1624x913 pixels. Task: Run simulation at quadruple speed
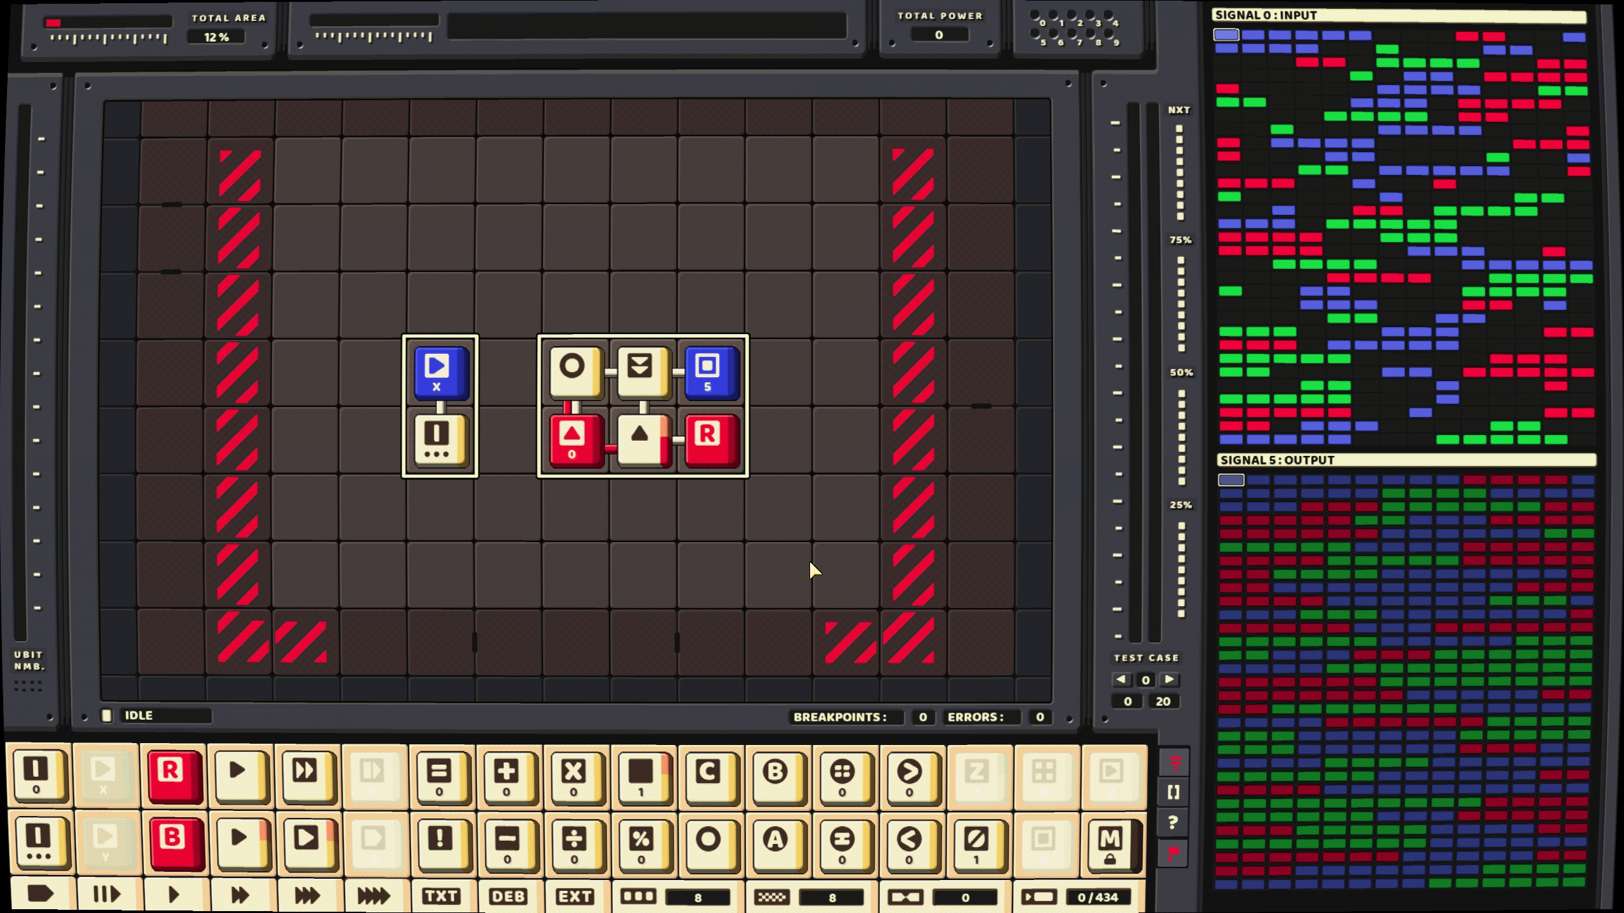click(374, 895)
